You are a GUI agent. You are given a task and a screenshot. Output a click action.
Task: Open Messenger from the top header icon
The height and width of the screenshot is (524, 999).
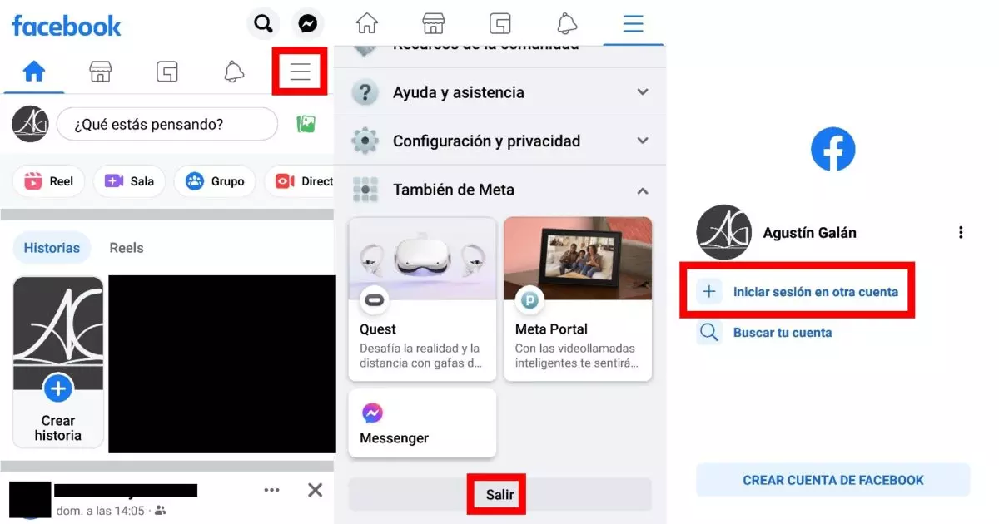[x=307, y=24]
